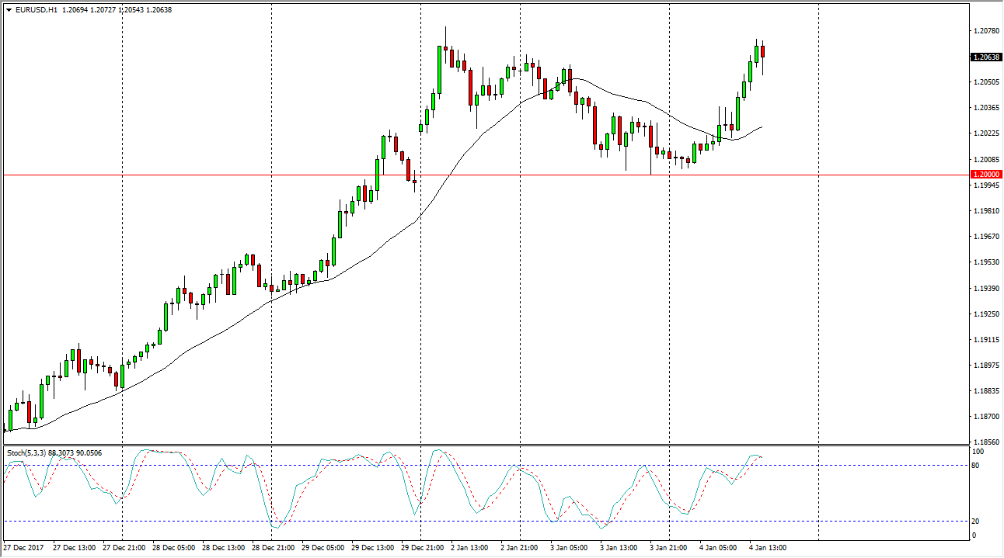Click the 1.18560 label on price axis
The height and width of the screenshot is (558, 1004).
coord(985,442)
